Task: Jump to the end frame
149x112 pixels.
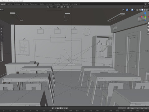Action: point(67,108)
